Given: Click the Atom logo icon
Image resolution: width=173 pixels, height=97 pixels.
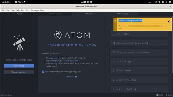Looking at the screenshot, I should point(58,35).
